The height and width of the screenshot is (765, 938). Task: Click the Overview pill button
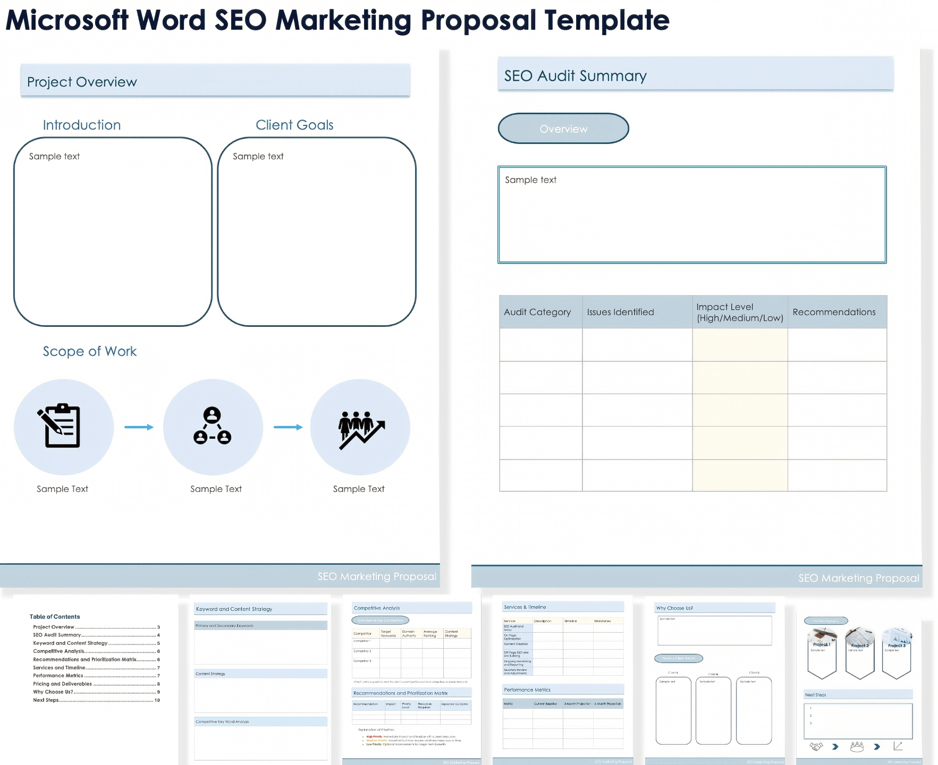pos(563,129)
